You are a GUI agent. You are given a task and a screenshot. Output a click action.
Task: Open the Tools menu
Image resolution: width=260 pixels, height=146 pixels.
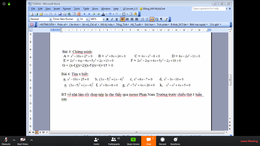click(x=77, y=9)
